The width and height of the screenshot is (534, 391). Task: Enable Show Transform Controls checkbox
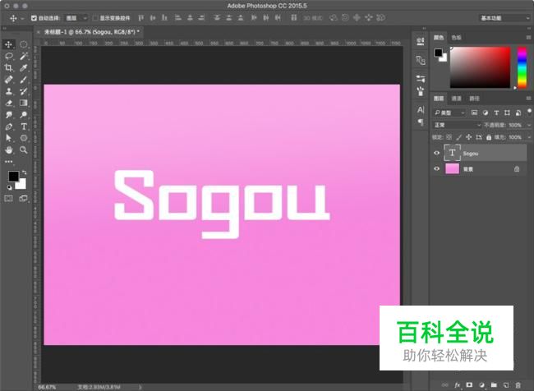(x=95, y=18)
